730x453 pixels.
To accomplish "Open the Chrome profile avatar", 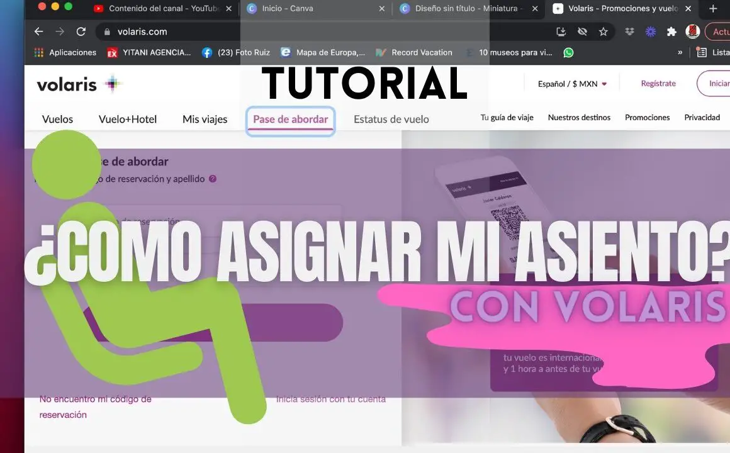I will pyautogui.click(x=693, y=31).
